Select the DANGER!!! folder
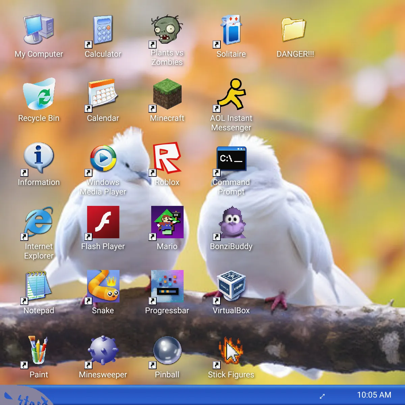Image resolution: width=405 pixels, height=405 pixels. 294,30
